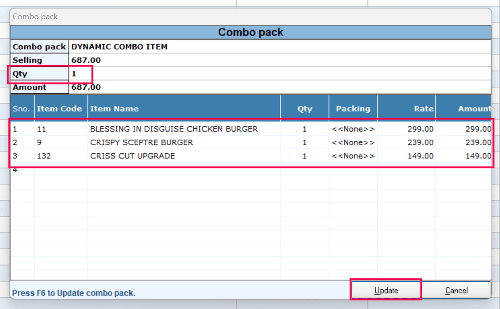Image resolution: width=500 pixels, height=309 pixels.
Task: Select the CRISPY SCEPTRE BURGER item
Action: pos(142,142)
